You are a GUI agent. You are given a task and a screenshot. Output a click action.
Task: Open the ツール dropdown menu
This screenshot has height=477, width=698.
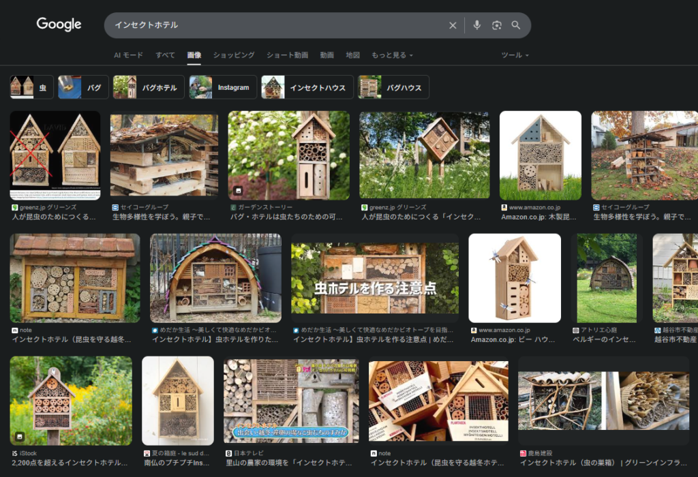pos(515,55)
